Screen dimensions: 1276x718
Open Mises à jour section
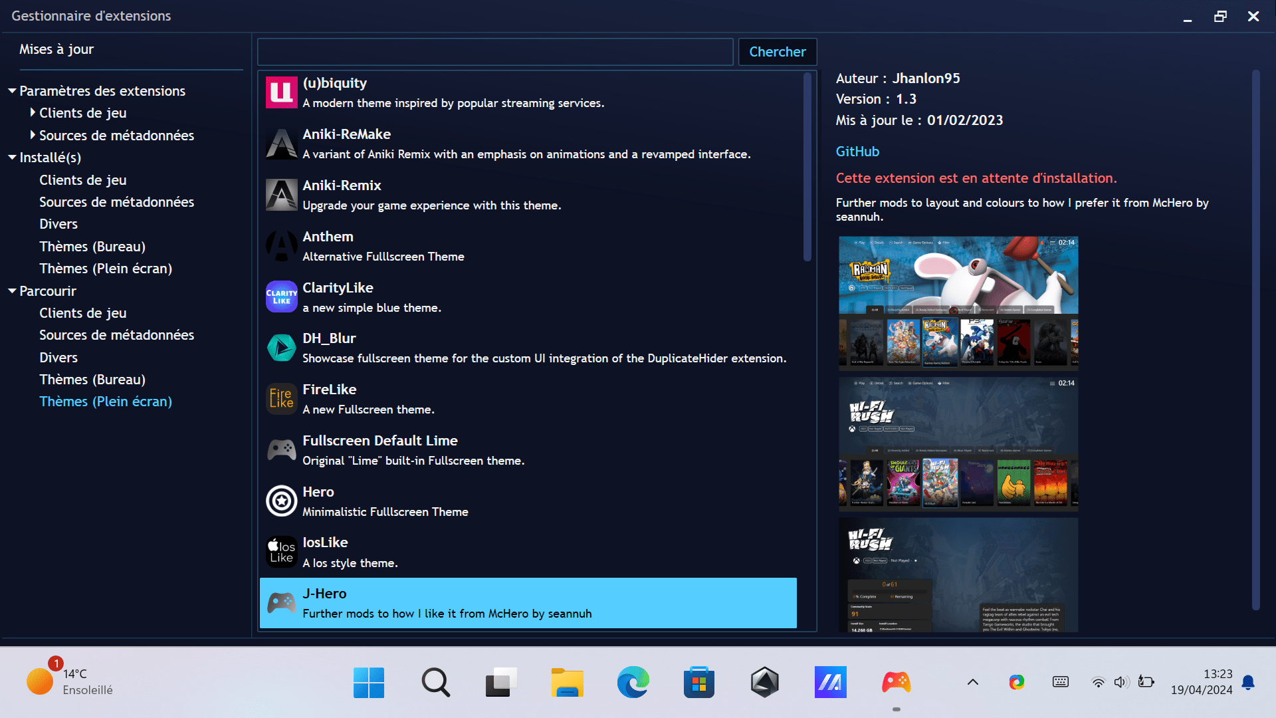(56, 49)
